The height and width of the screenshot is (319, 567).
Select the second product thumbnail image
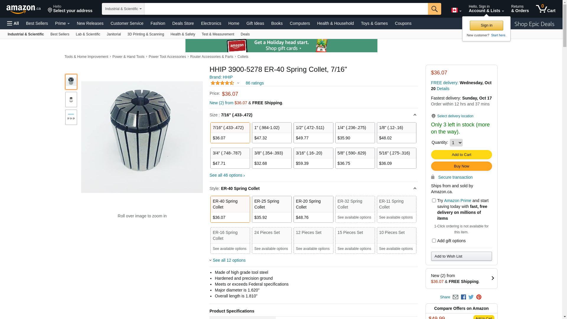tap(71, 100)
